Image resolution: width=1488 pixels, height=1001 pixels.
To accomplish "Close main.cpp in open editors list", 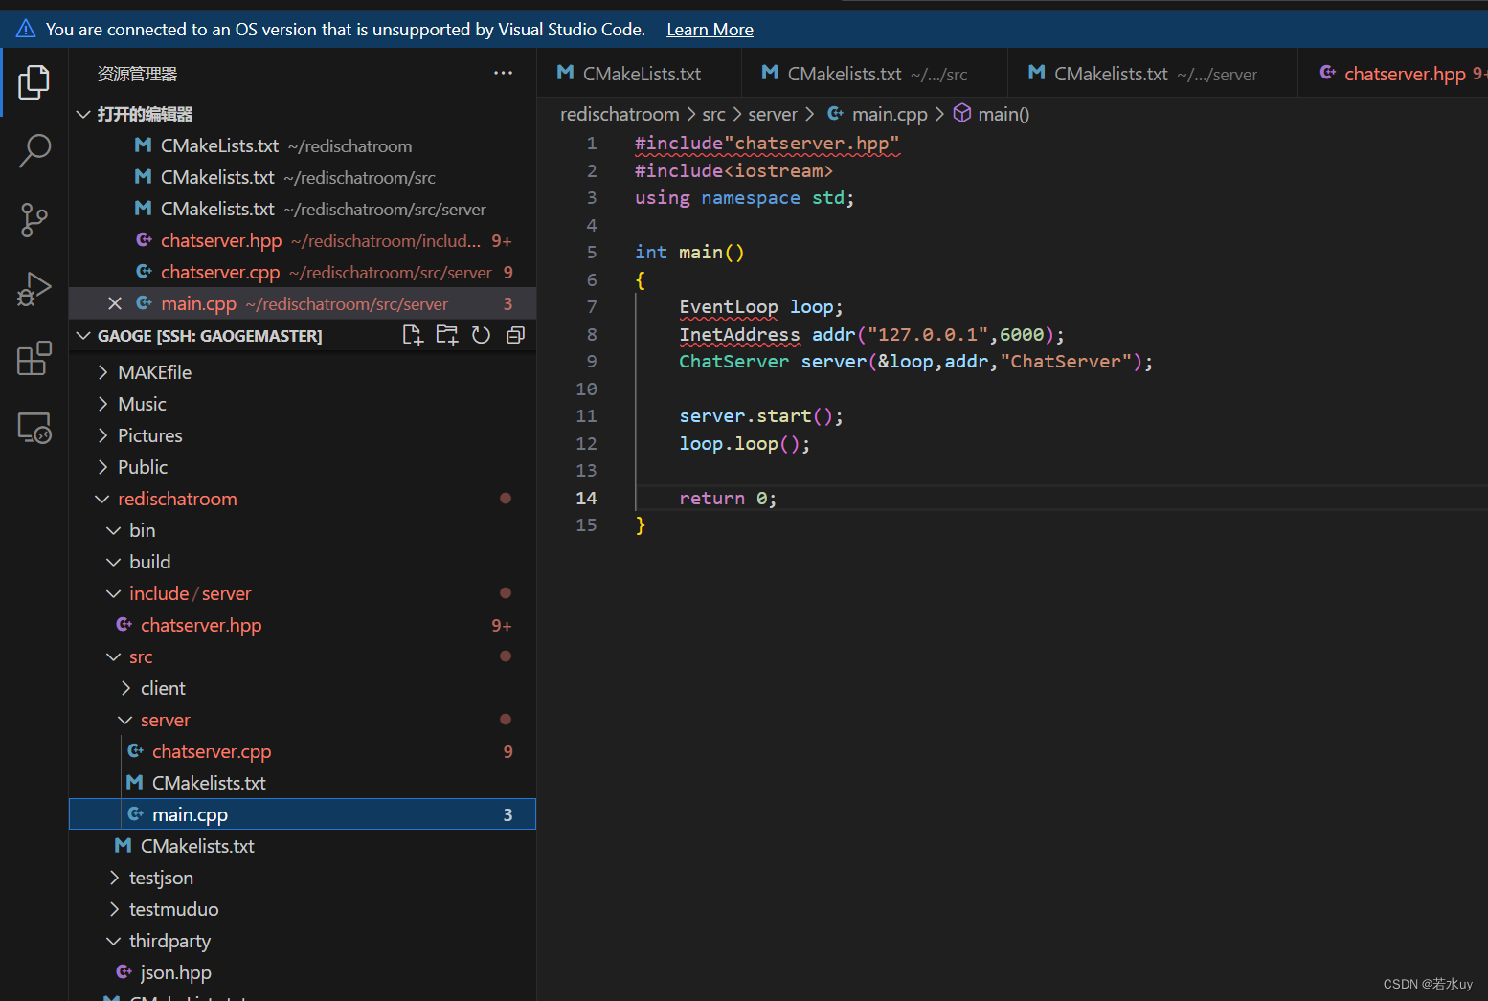I will (x=115, y=303).
